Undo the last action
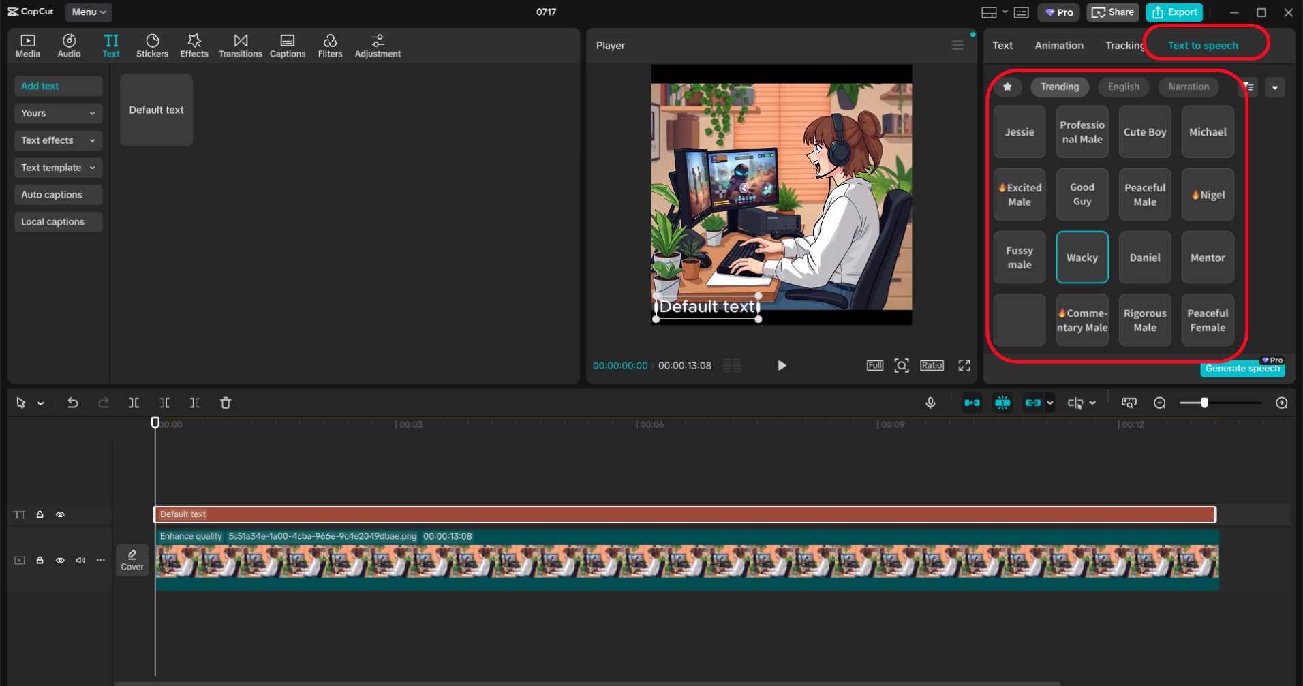 (72, 403)
